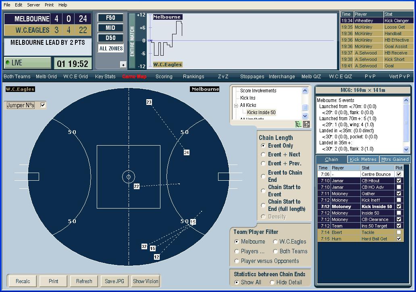416x292 pixels.
Task: Uncheck Plot for Hurn Hard Ball Get
Action: [x=399, y=239]
